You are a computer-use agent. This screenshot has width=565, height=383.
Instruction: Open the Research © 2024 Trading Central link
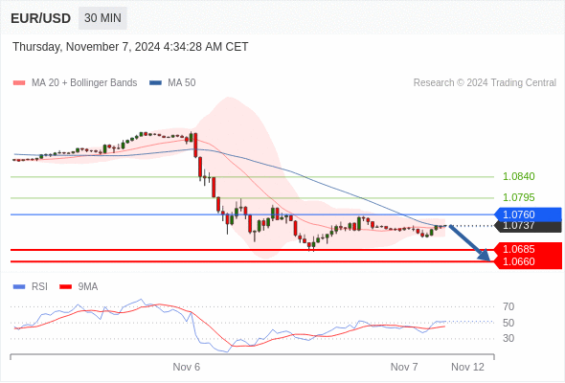pos(485,83)
